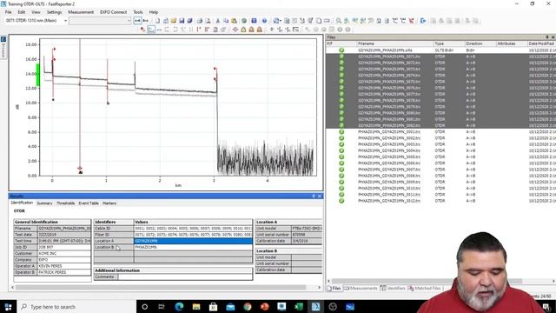This screenshot has height=313, width=556.
Task: Select the GDYAZ01MN_PHXAZ01MN.olts file row
Action: coord(440,50)
